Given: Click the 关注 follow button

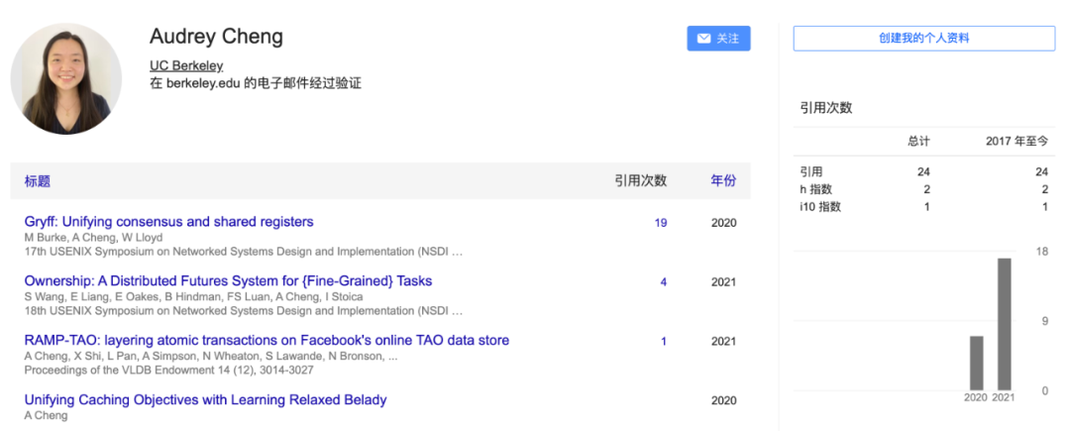Looking at the screenshot, I should click(718, 39).
